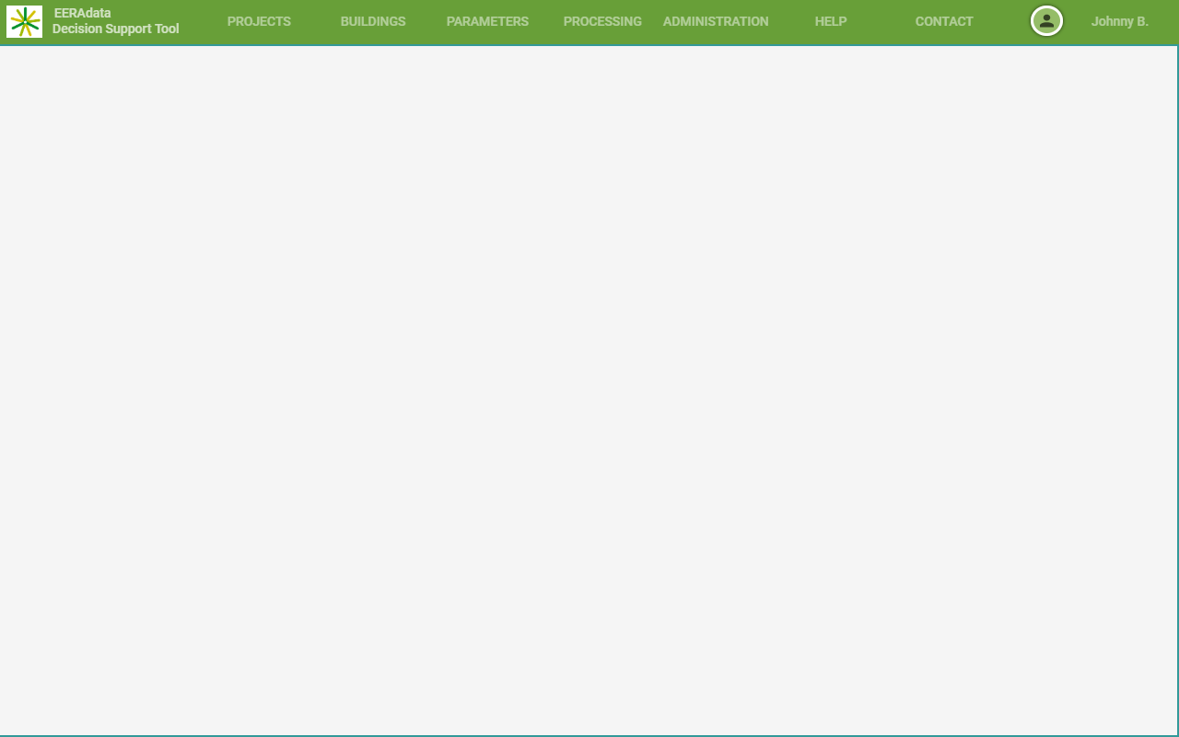Screen dimensions: 1179x737
Task: Click the empty main content area
Action: pyautogui.click(x=589, y=387)
